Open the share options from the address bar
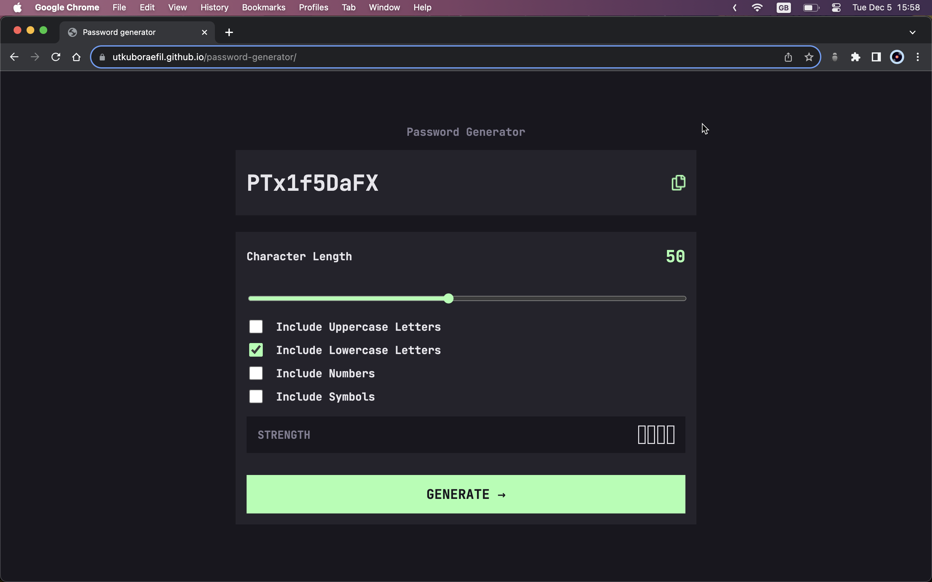This screenshot has width=932, height=582. (788, 57)
